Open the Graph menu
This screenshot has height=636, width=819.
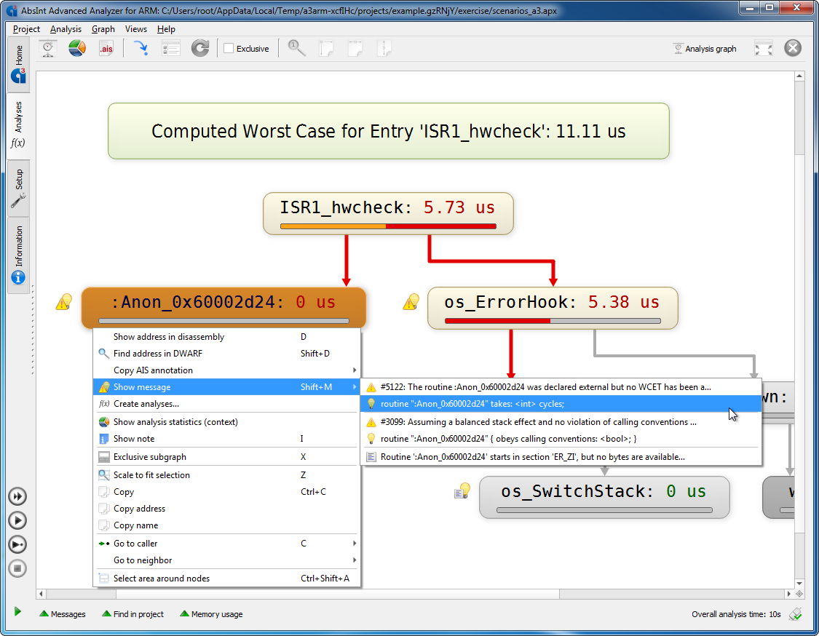click(103, 29)
